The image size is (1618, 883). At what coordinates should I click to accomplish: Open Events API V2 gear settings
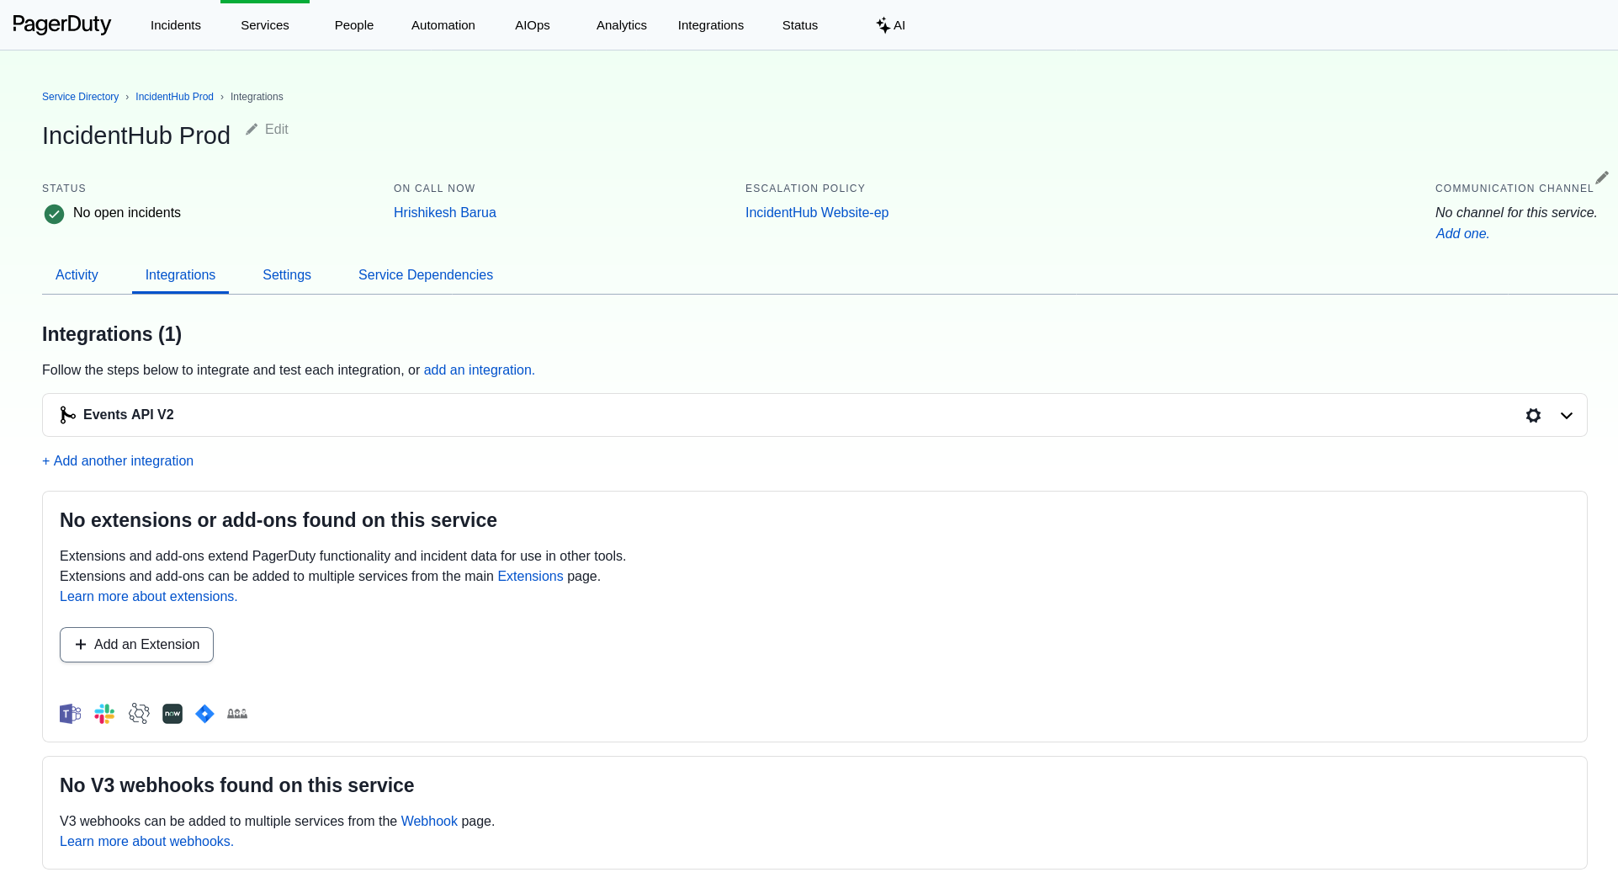tap(1533, 415)
